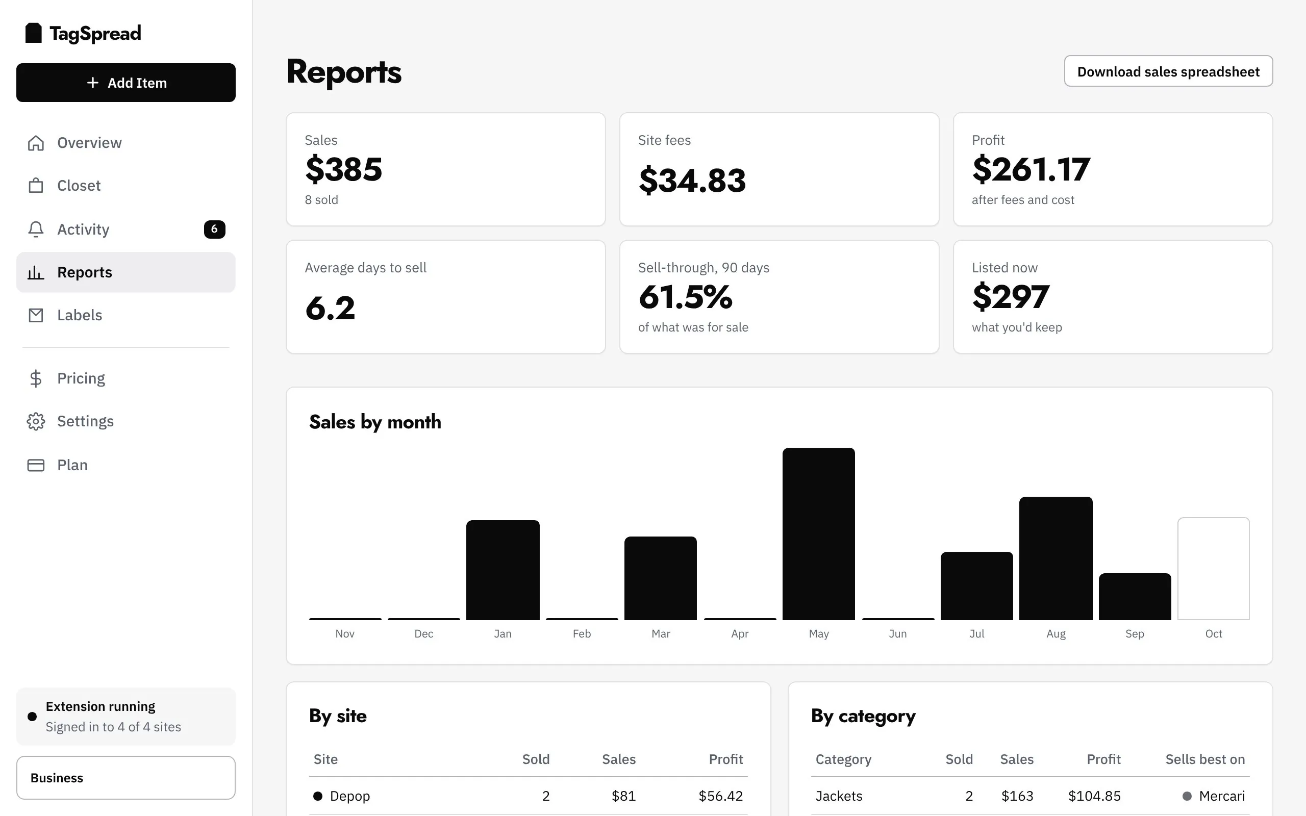
Task: Navigate to Pricing
Action: pyautogui.click(x=125, y=378)
